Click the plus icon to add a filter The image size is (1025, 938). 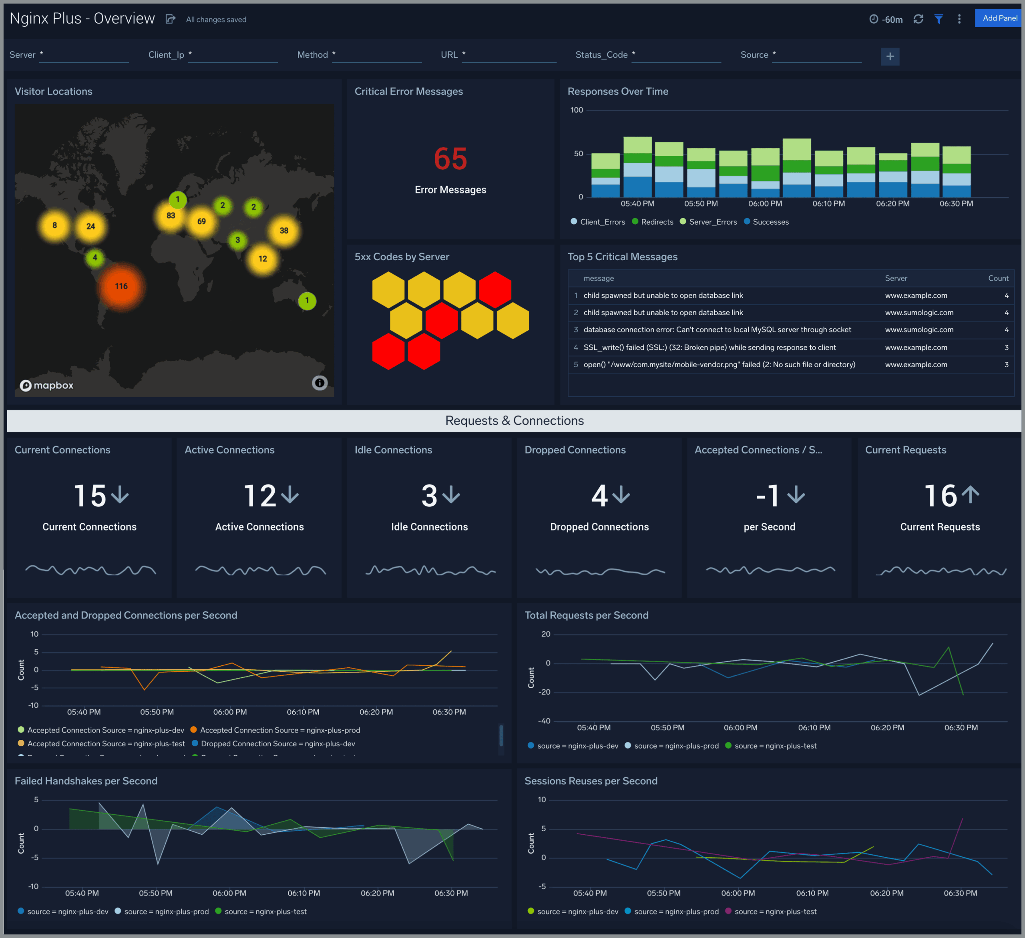click(x=890, y=56)
